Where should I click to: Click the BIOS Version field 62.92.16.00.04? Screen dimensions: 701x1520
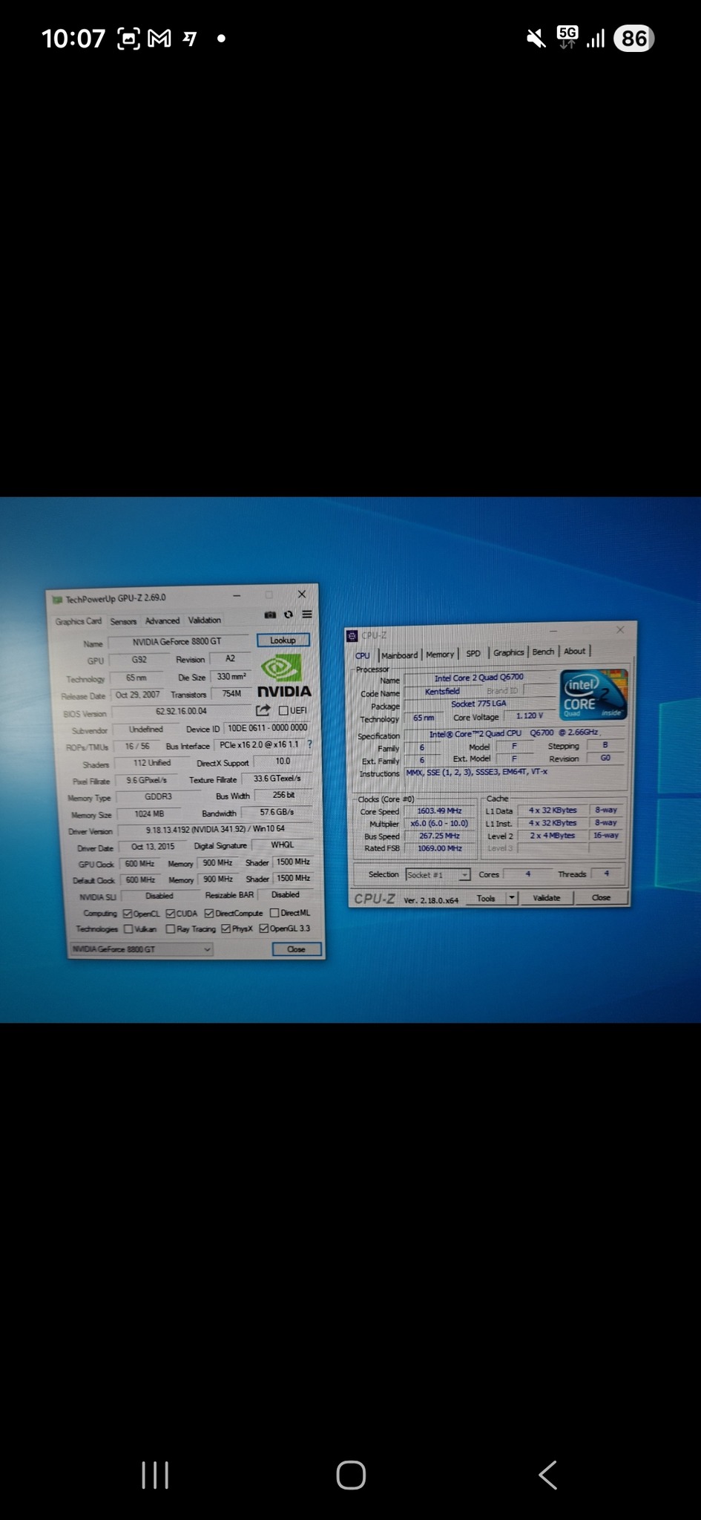click(181, 711)
